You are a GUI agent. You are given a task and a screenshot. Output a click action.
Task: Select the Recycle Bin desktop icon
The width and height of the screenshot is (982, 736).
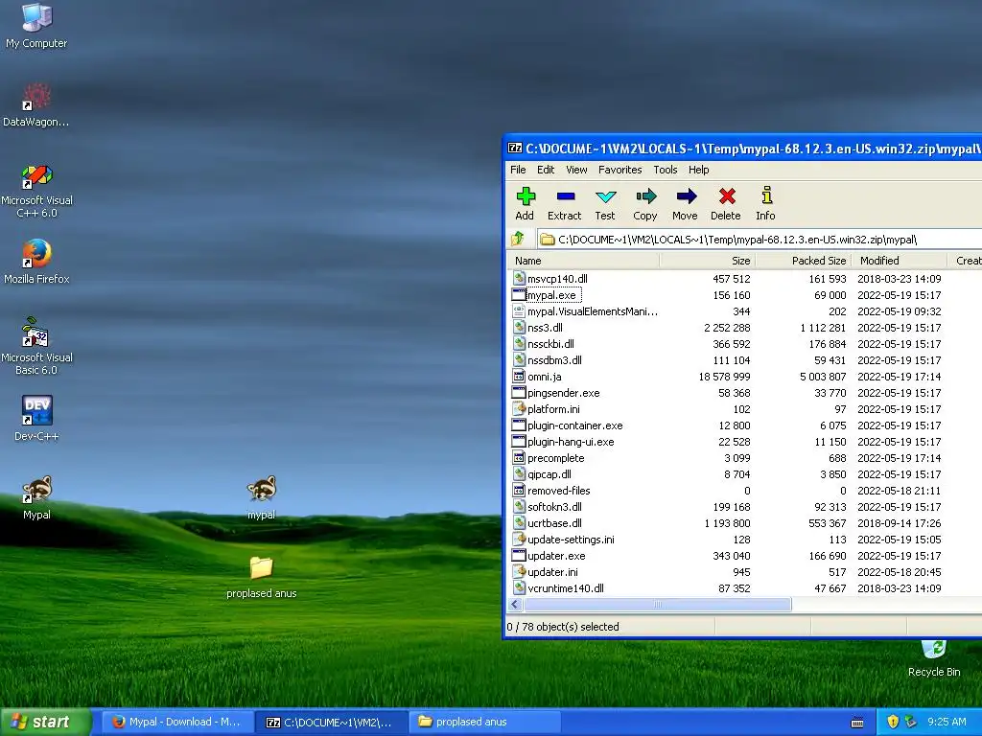[934, 657]
